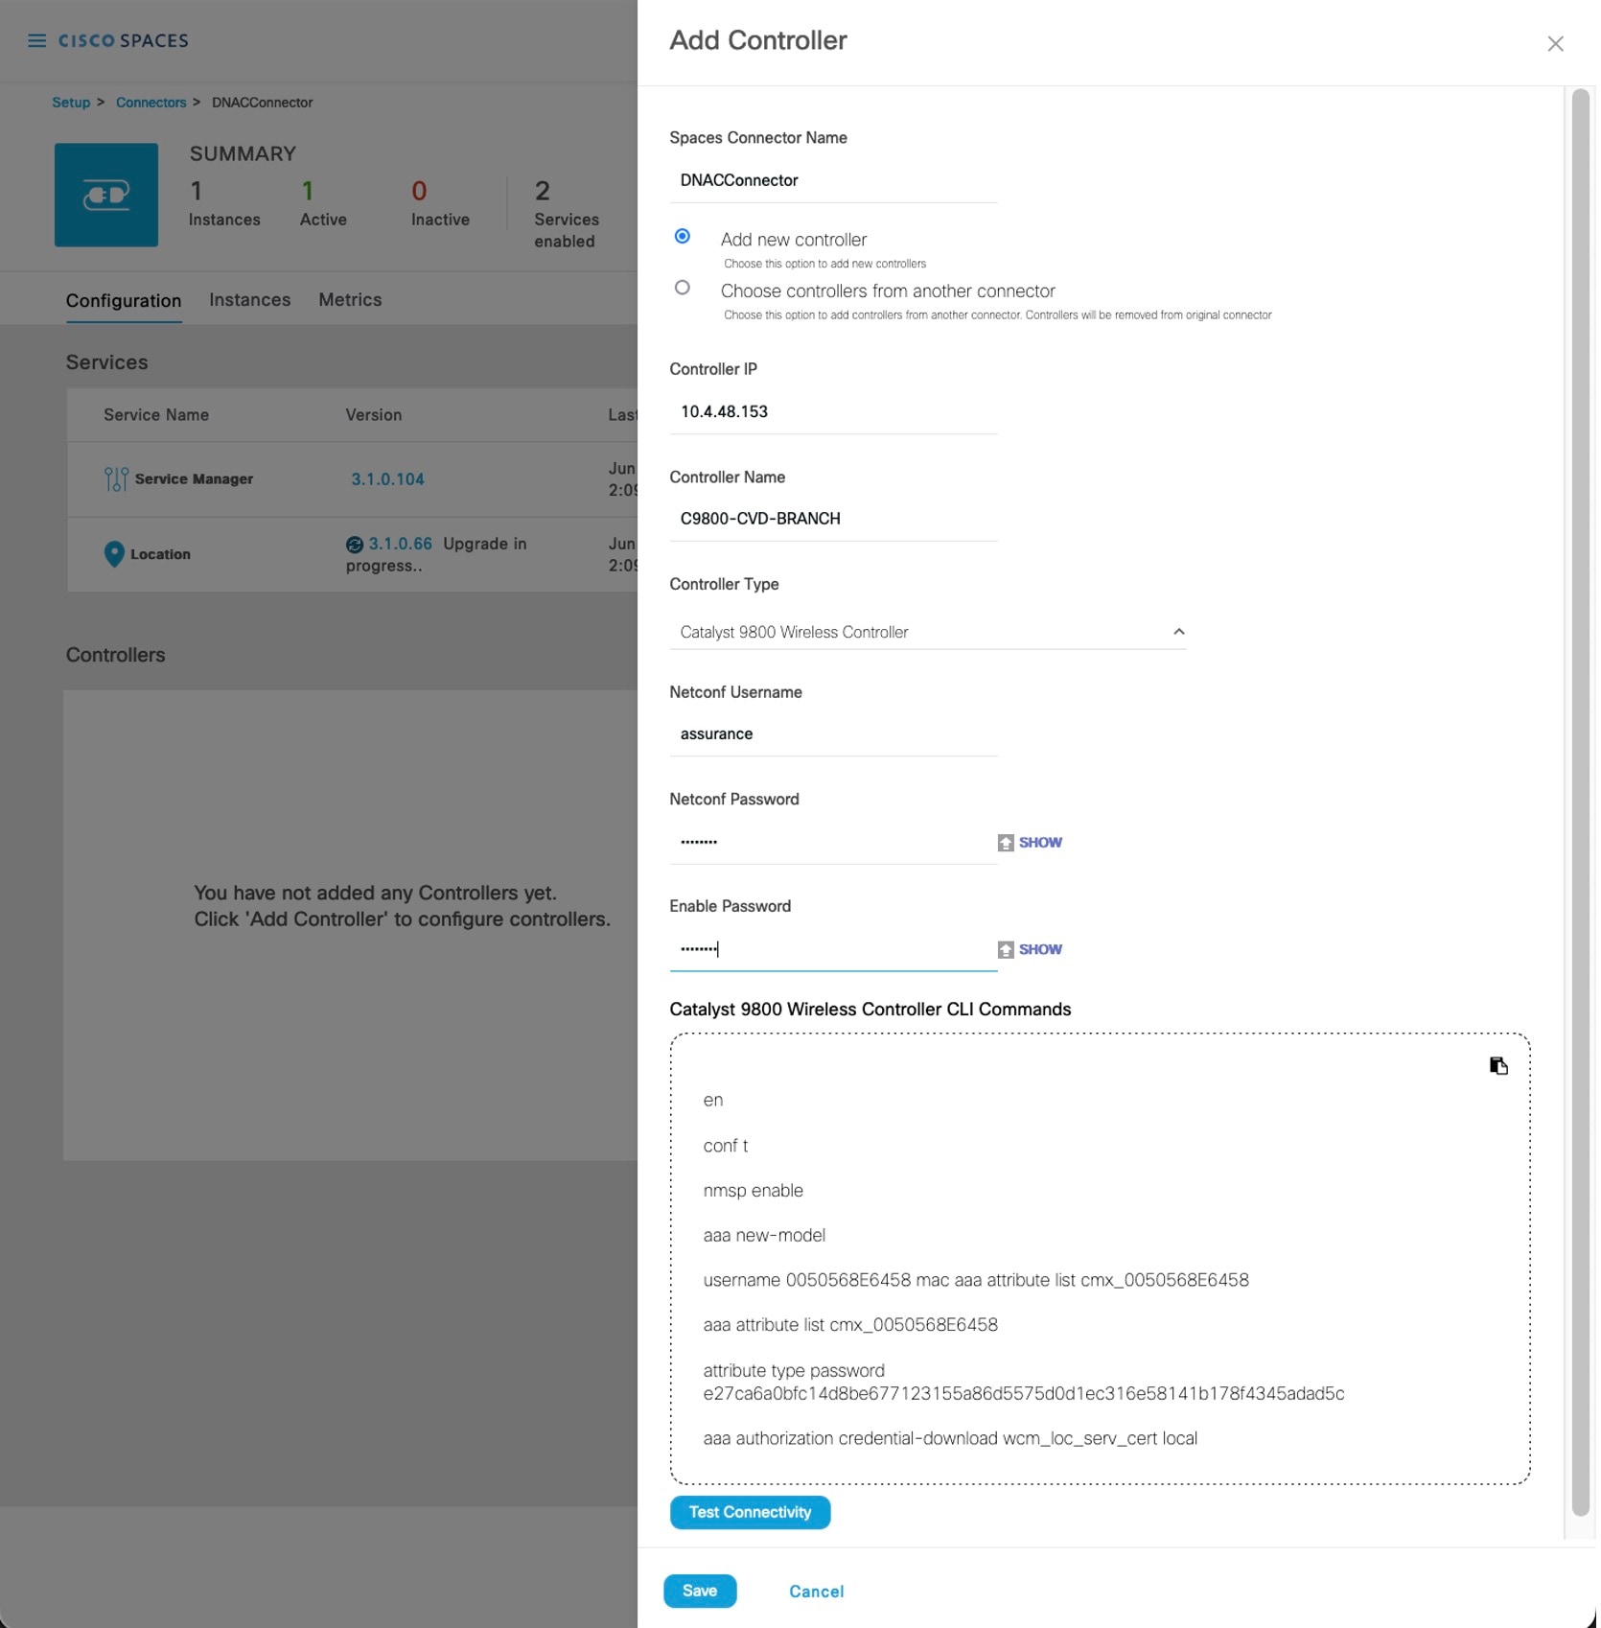Click the Services section heading

coord(107,362)
